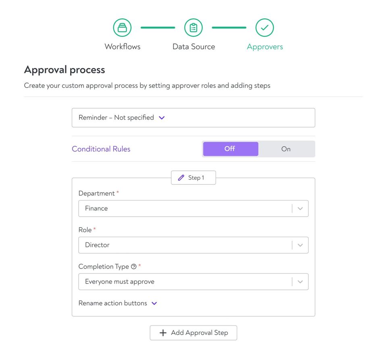
Task: Go to the Data Source step label
Action: (x=194, y=47)
